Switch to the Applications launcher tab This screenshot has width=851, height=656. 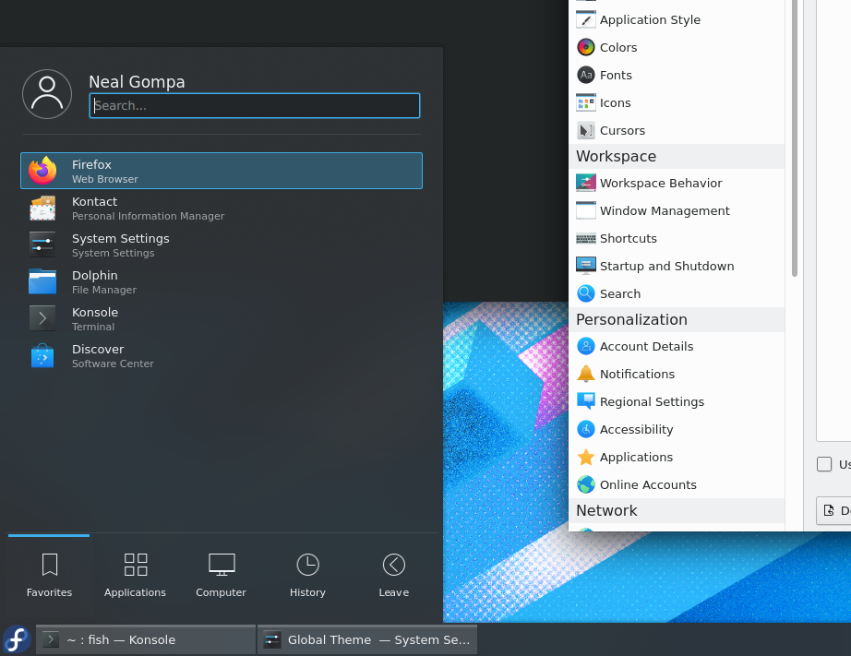[135, 575]
